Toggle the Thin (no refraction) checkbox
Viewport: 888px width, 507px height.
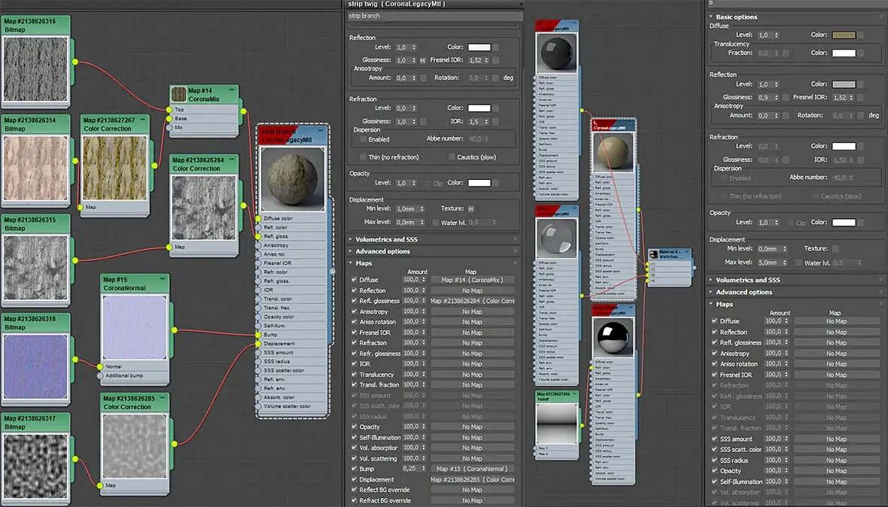tap(363, 157)
